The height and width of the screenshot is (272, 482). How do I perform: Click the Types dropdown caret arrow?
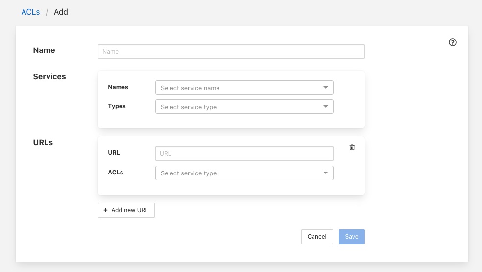coord(326,107)
